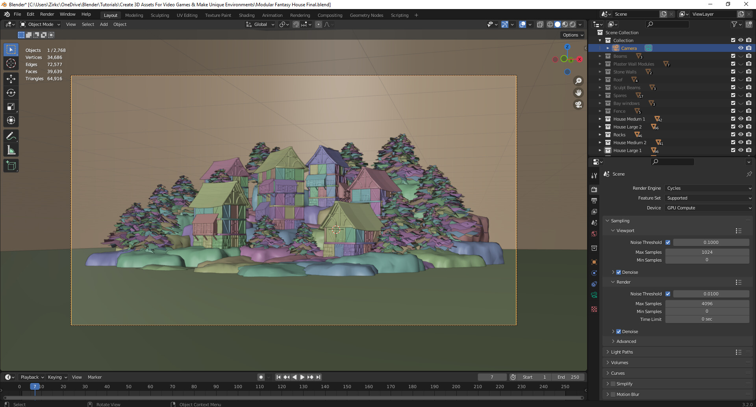This screenshot has height=407, width=756.
Task: Toggle camera view using the sidebar camera icon
Action: pyautogui.click(x=578, y=104)
